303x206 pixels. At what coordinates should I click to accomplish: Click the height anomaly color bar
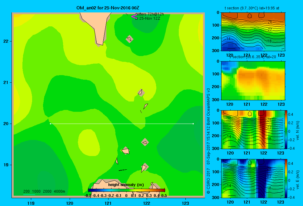[127, 190]
